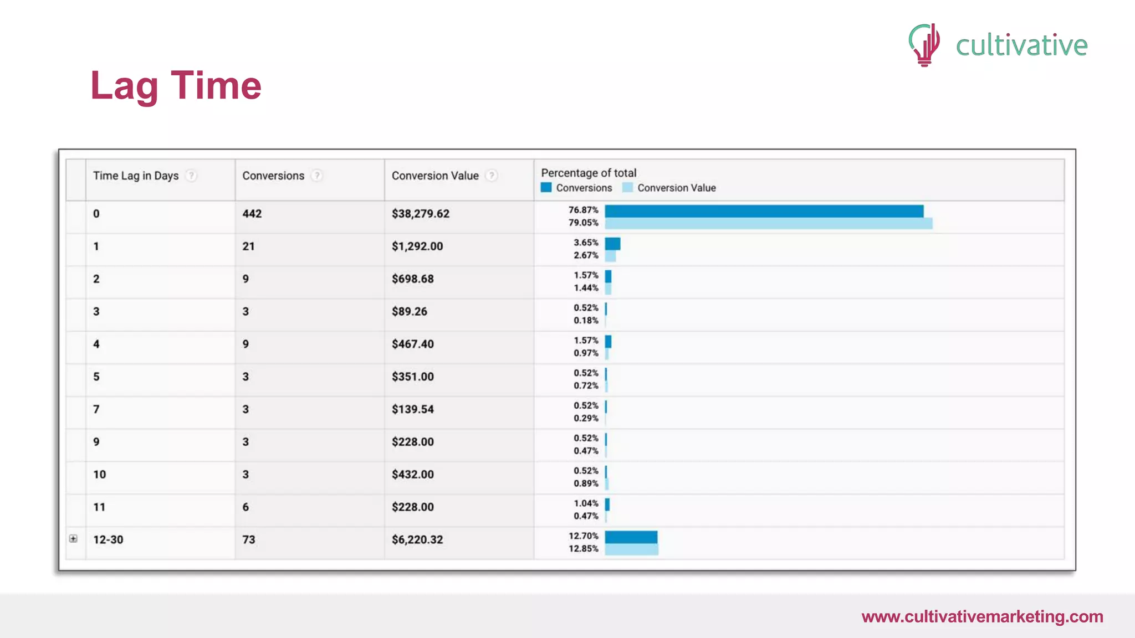The image size is (1135, 638).
Task: Click the dark blue Conversions legend swatch
Action: click(546, 188)
